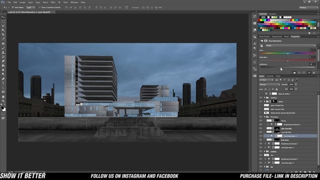This screenshot has height=180, width=320.
Task: Hide the Brightness/Contrast 2 layer
Action: tap(260, 143)
